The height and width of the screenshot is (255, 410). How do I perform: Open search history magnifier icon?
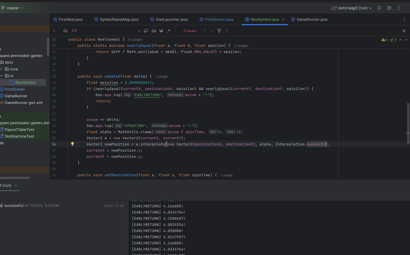65,31
